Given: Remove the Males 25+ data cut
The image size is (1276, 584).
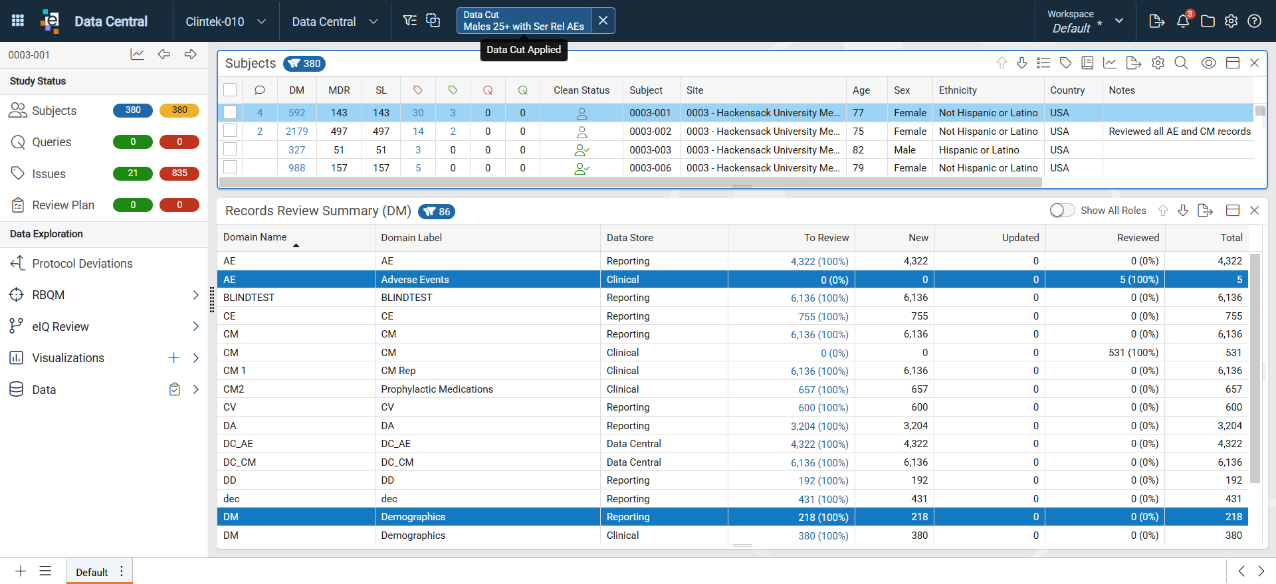Looking at the screenshot, I should click(x=603, y=21).
